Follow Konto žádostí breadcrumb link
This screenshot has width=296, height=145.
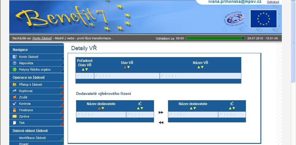[42, 38]
